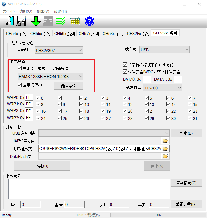Click the IAP程序文件 path field

(100, 141)
